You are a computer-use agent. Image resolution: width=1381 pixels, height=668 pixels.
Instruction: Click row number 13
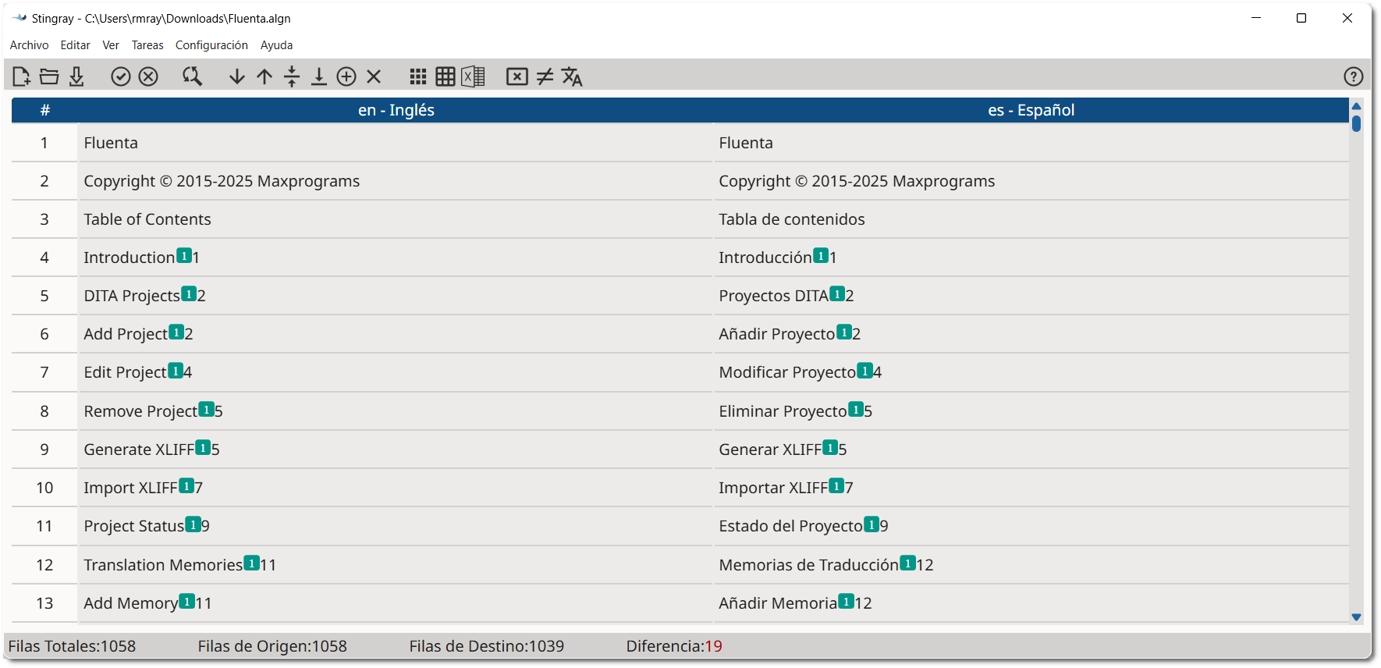coord(44,603)
